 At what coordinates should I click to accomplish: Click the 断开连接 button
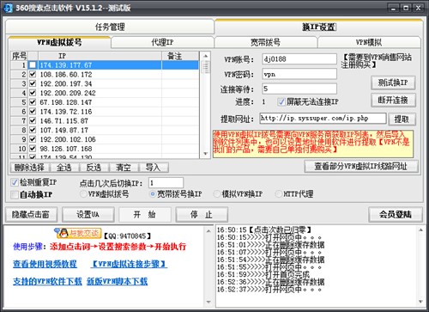coord(393,101)
